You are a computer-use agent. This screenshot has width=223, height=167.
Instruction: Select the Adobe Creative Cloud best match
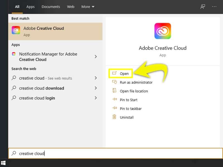coord(55,31)
